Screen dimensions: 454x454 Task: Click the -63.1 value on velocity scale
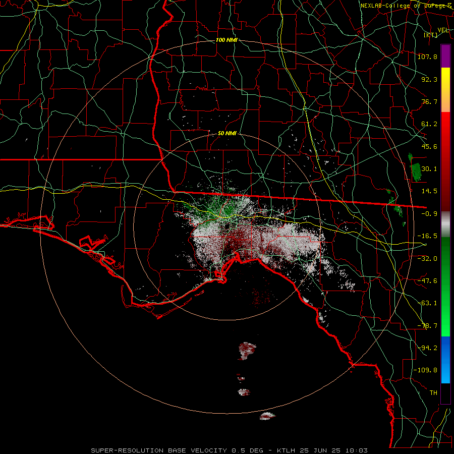click(x=427, y=303)
